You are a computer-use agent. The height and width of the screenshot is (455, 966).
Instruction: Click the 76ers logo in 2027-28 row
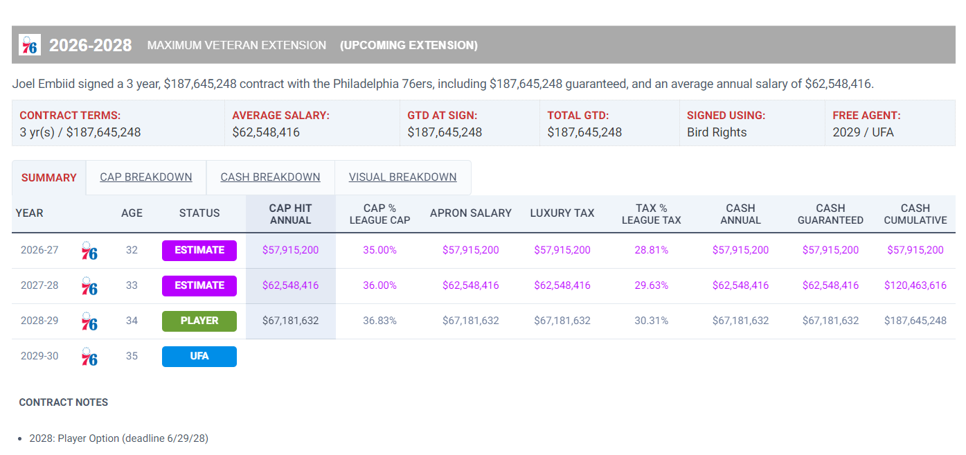pyautogui.click(x=89, y=286)
